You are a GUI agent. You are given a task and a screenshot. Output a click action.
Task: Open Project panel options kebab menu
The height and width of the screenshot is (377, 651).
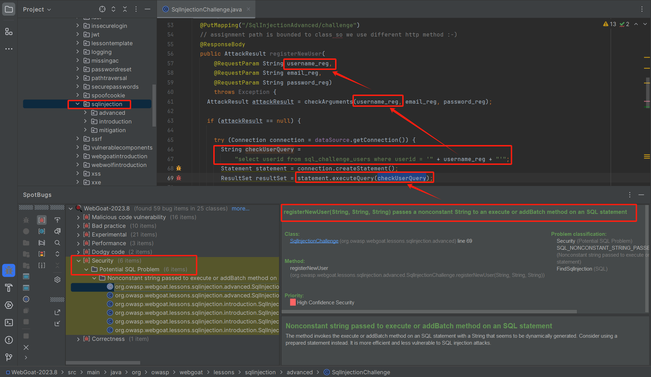(x=136, y=9)
